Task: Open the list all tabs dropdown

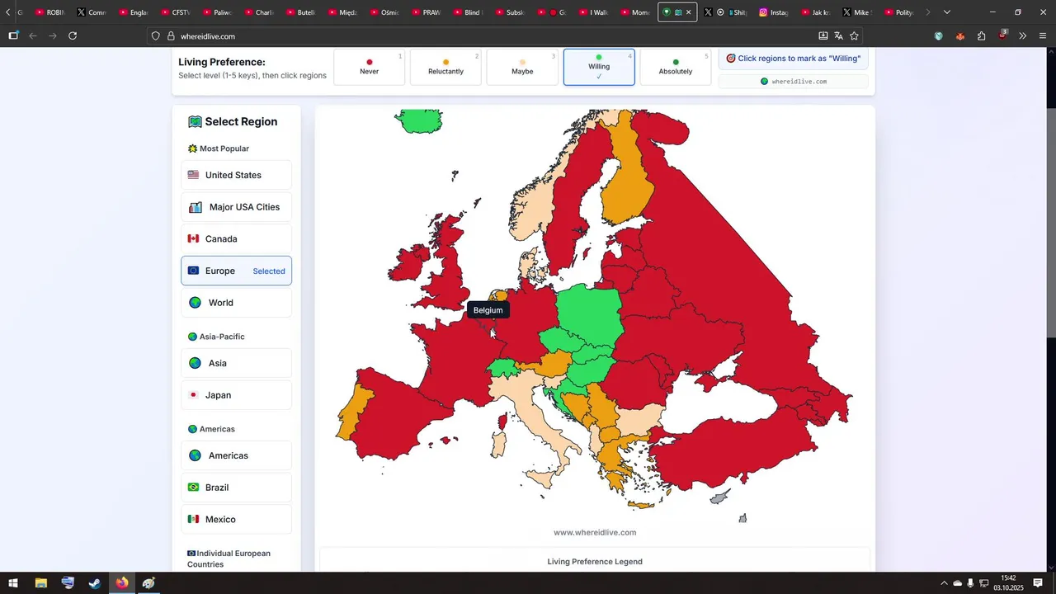Action: pos(947,12)
